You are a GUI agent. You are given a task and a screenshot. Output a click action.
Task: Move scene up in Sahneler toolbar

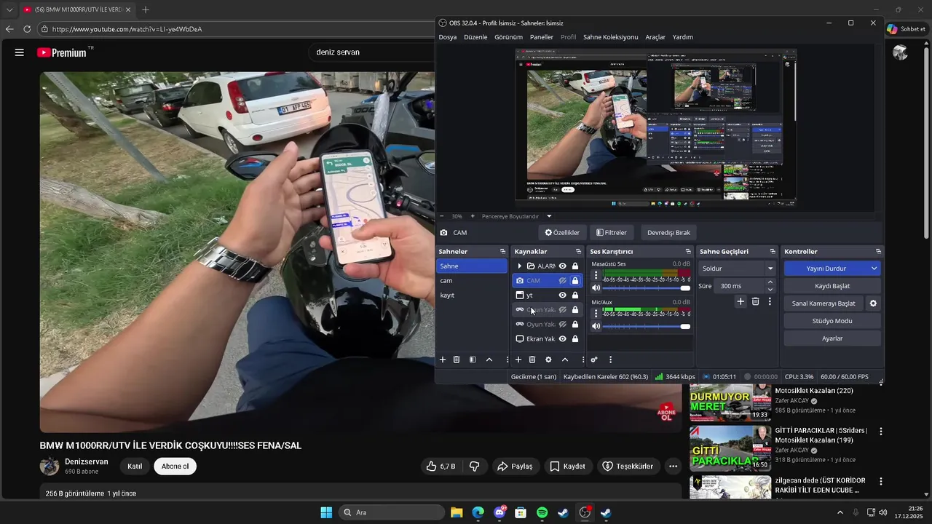click(x=489, y=360)
